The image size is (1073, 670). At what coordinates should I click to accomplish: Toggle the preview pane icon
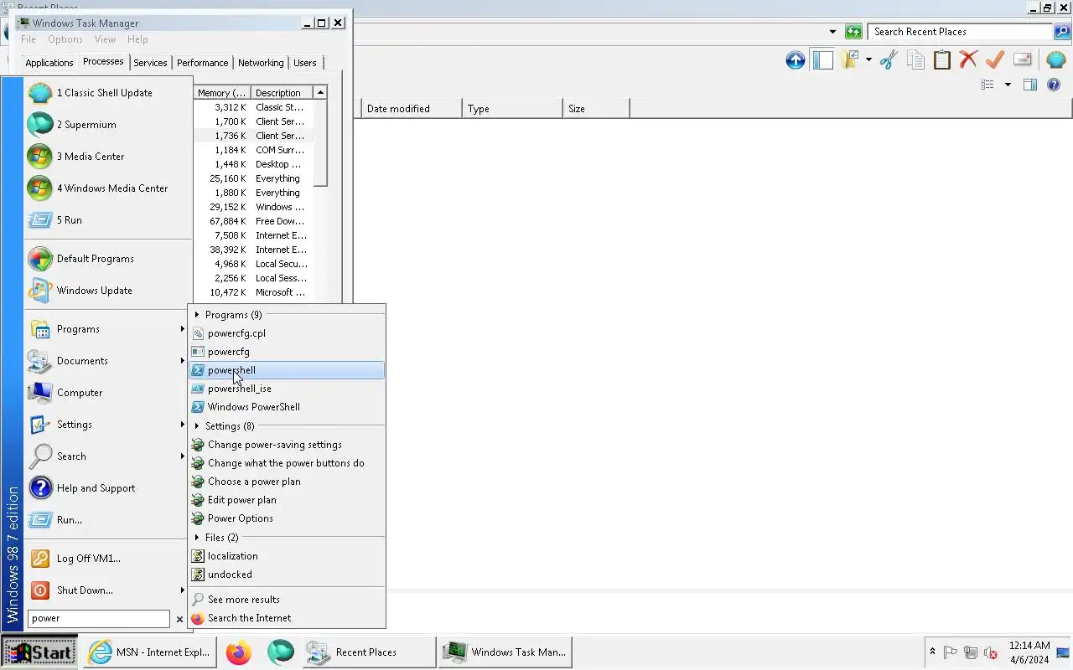click(x=1030, y=85)
